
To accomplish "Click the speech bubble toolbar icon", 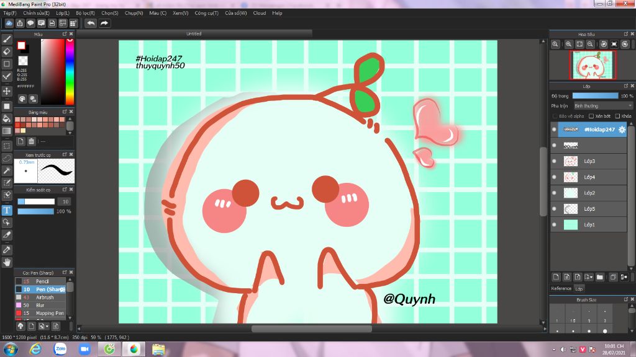I will 30,23.
